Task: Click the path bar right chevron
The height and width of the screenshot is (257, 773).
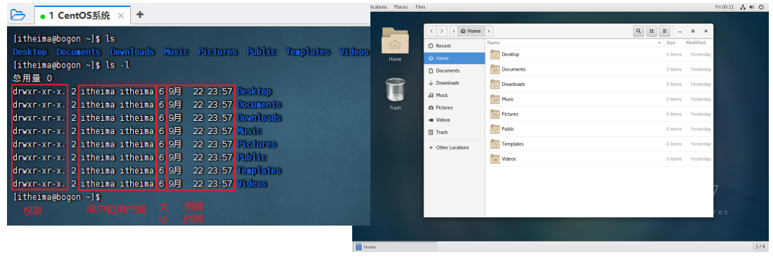Action: 489,31
